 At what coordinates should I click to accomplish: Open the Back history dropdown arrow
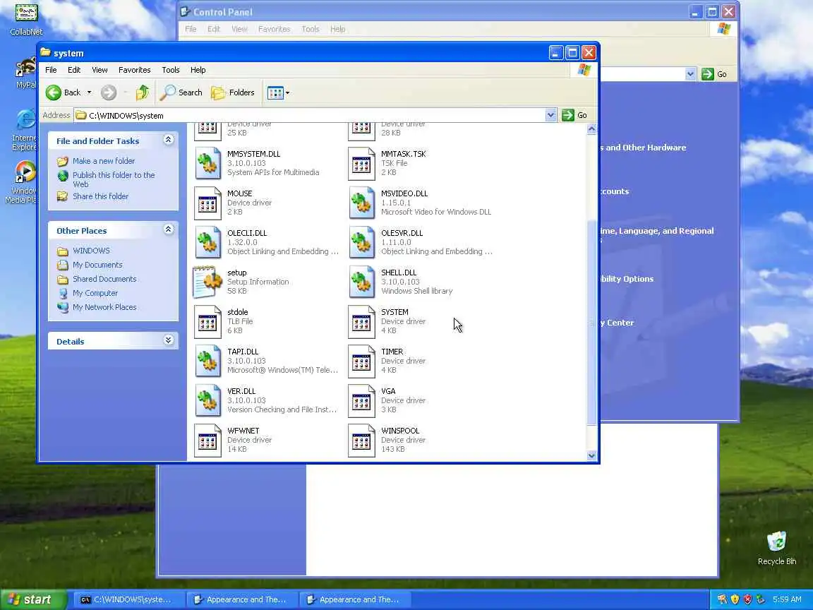(89, 93)
